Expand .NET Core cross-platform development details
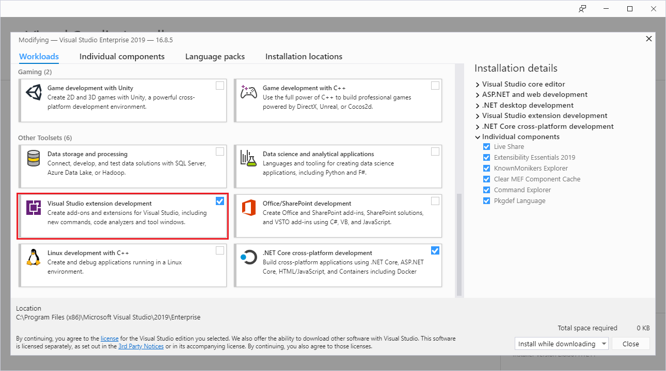This screenshot has height=371, width=666. tap(478, 127)
